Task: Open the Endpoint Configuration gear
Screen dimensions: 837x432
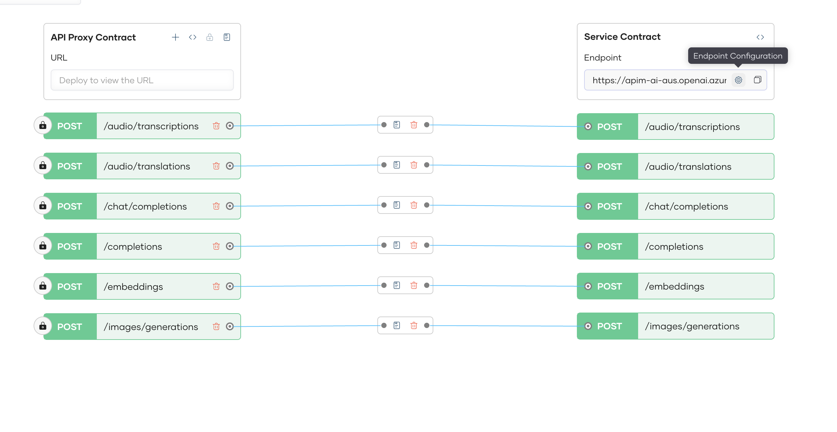Action: point(739,80)
